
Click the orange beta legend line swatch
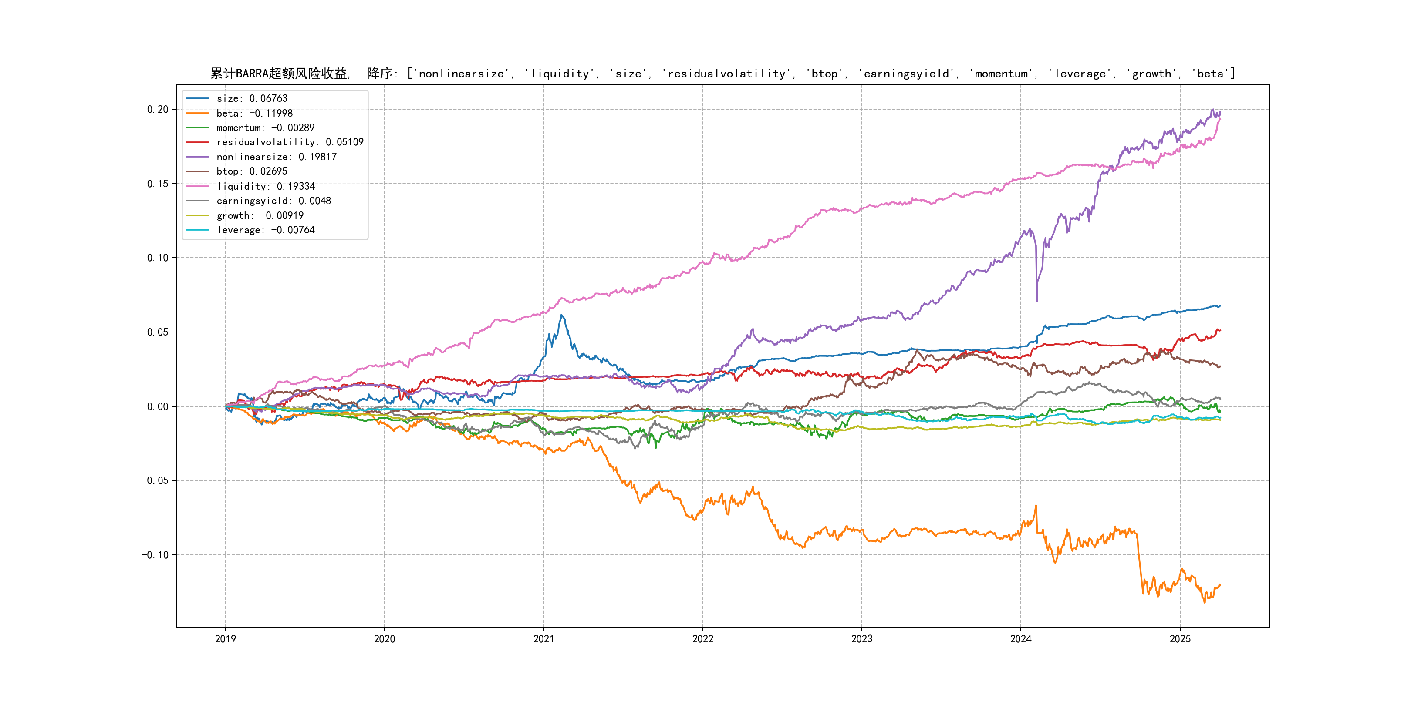pyautogui.click(x=197, y=113)
